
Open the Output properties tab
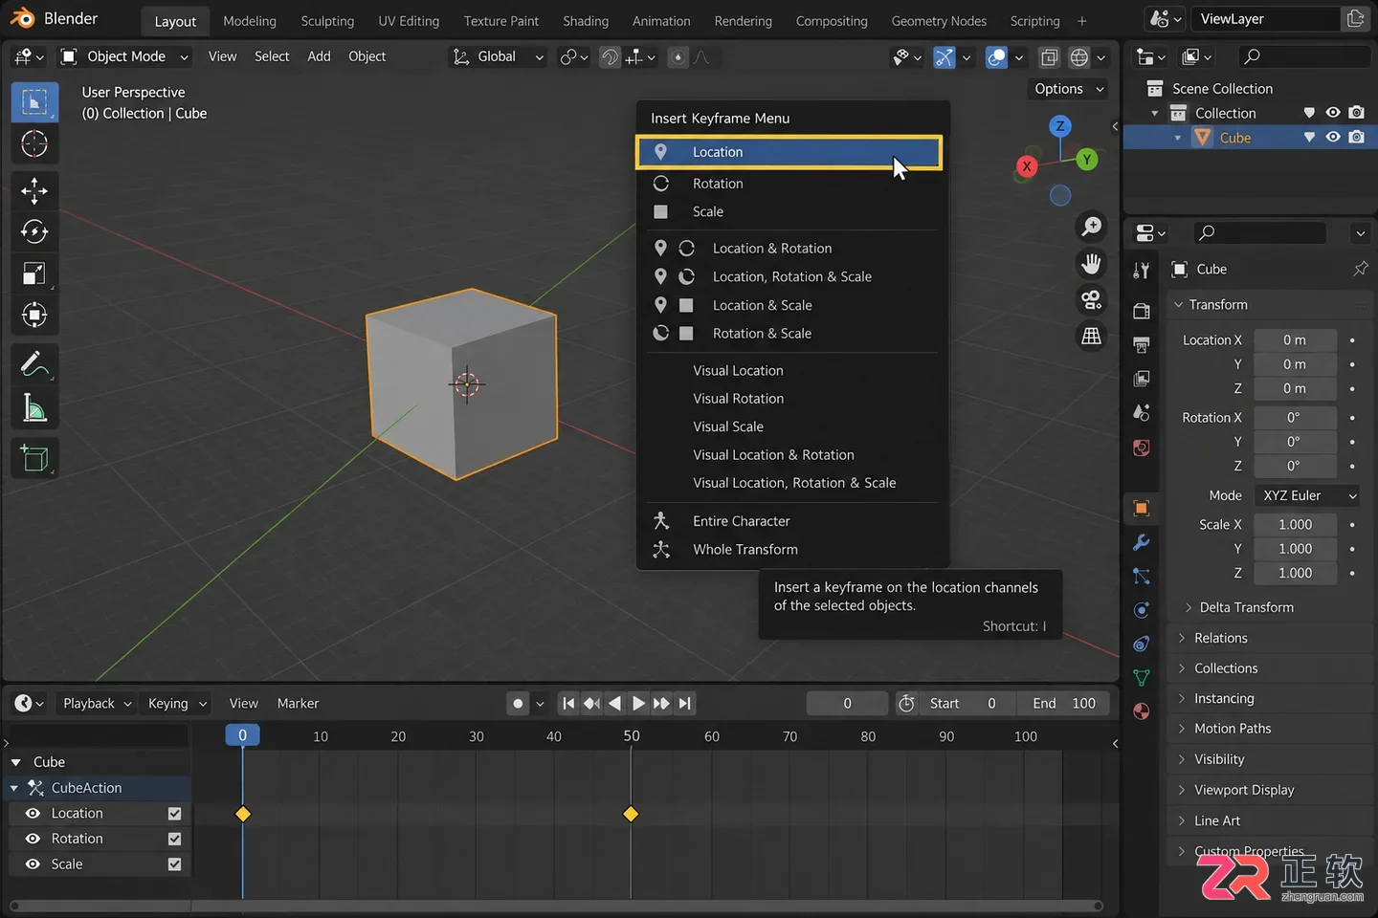(x=1141, y=344)
